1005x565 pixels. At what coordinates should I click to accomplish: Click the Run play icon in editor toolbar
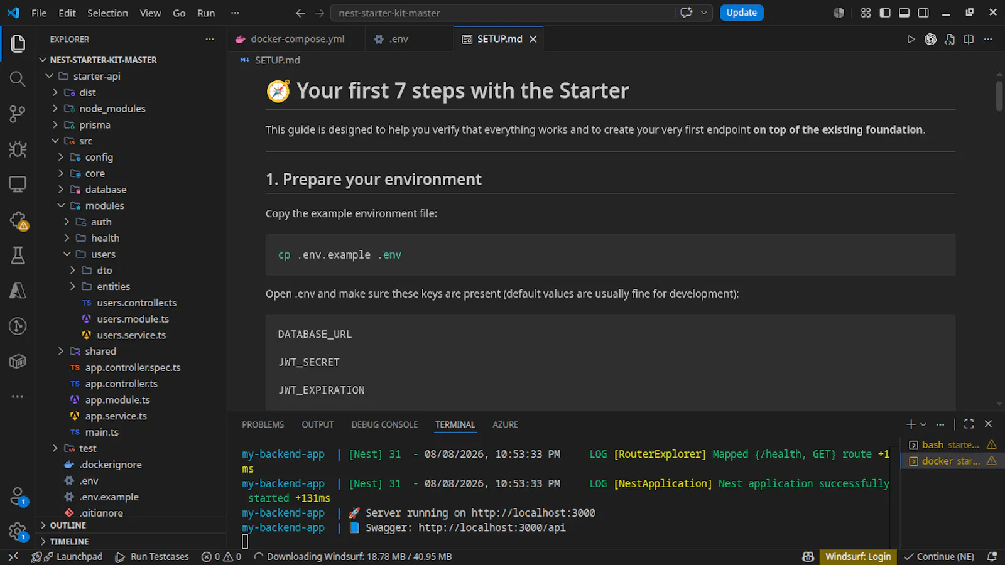point(911,39)
